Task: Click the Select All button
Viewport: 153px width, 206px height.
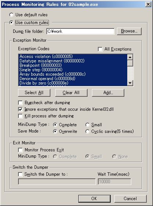Action: [34, 93]
